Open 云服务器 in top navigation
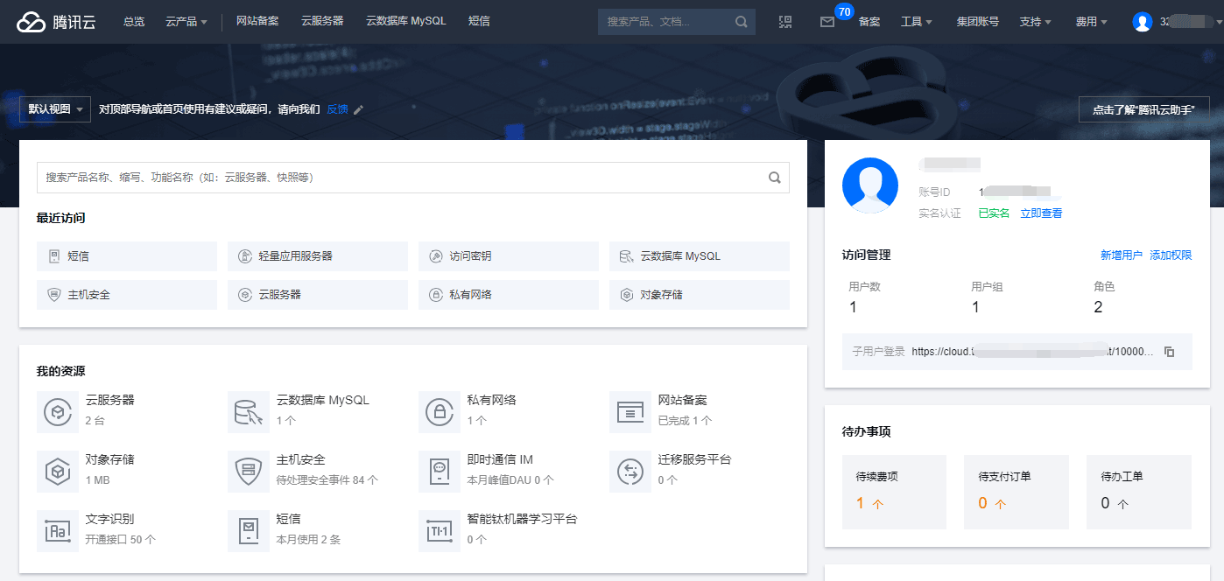The image size is (1224, 581). coord(322,21)
